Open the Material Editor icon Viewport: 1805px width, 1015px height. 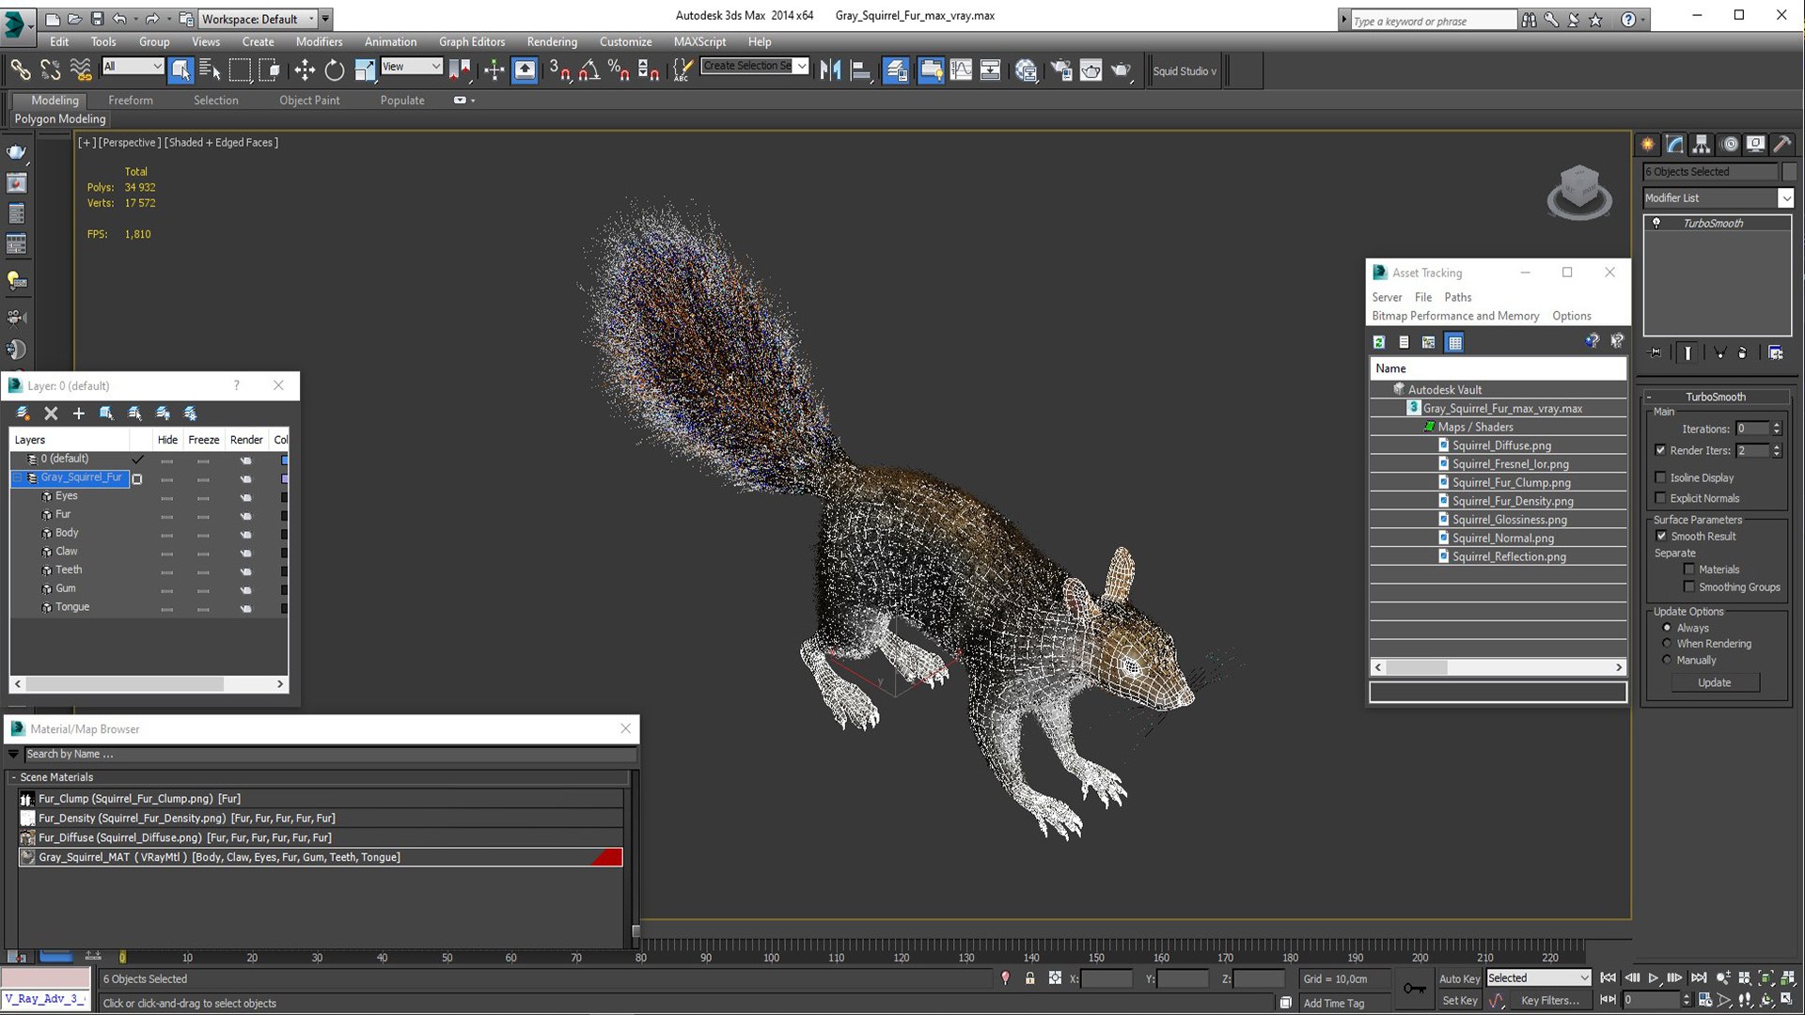click(x=1026, y=70)
